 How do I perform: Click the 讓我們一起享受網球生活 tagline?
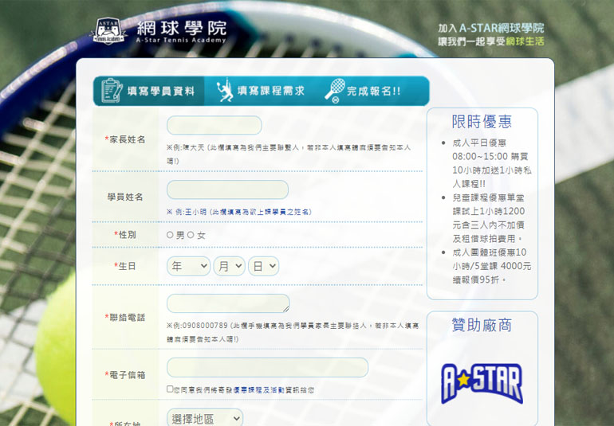click(491, 41)
